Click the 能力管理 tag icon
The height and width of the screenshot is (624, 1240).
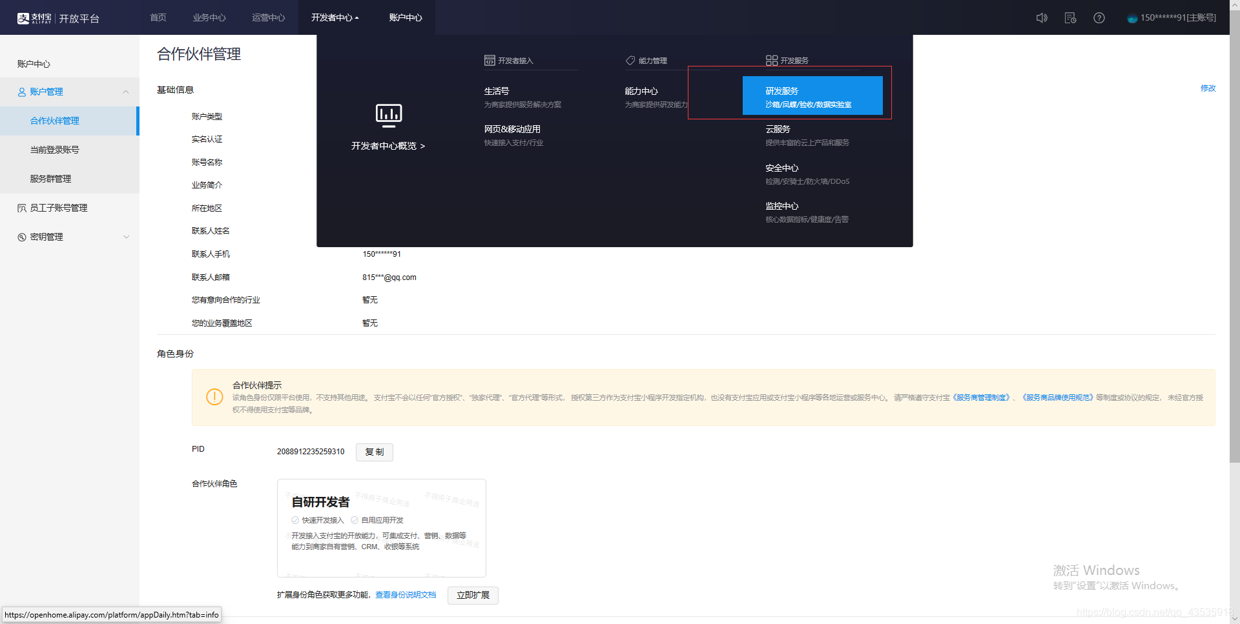pyautogui.click(x=630, y=61)
